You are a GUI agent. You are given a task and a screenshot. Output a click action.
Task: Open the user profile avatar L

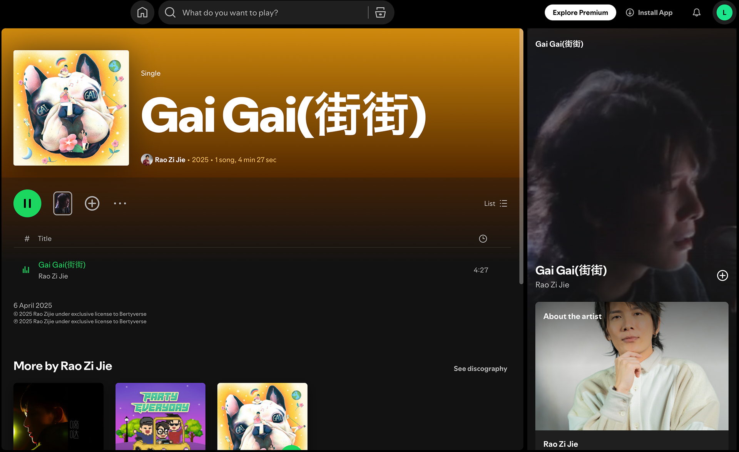pyautogui.click(x=724, y=13)
